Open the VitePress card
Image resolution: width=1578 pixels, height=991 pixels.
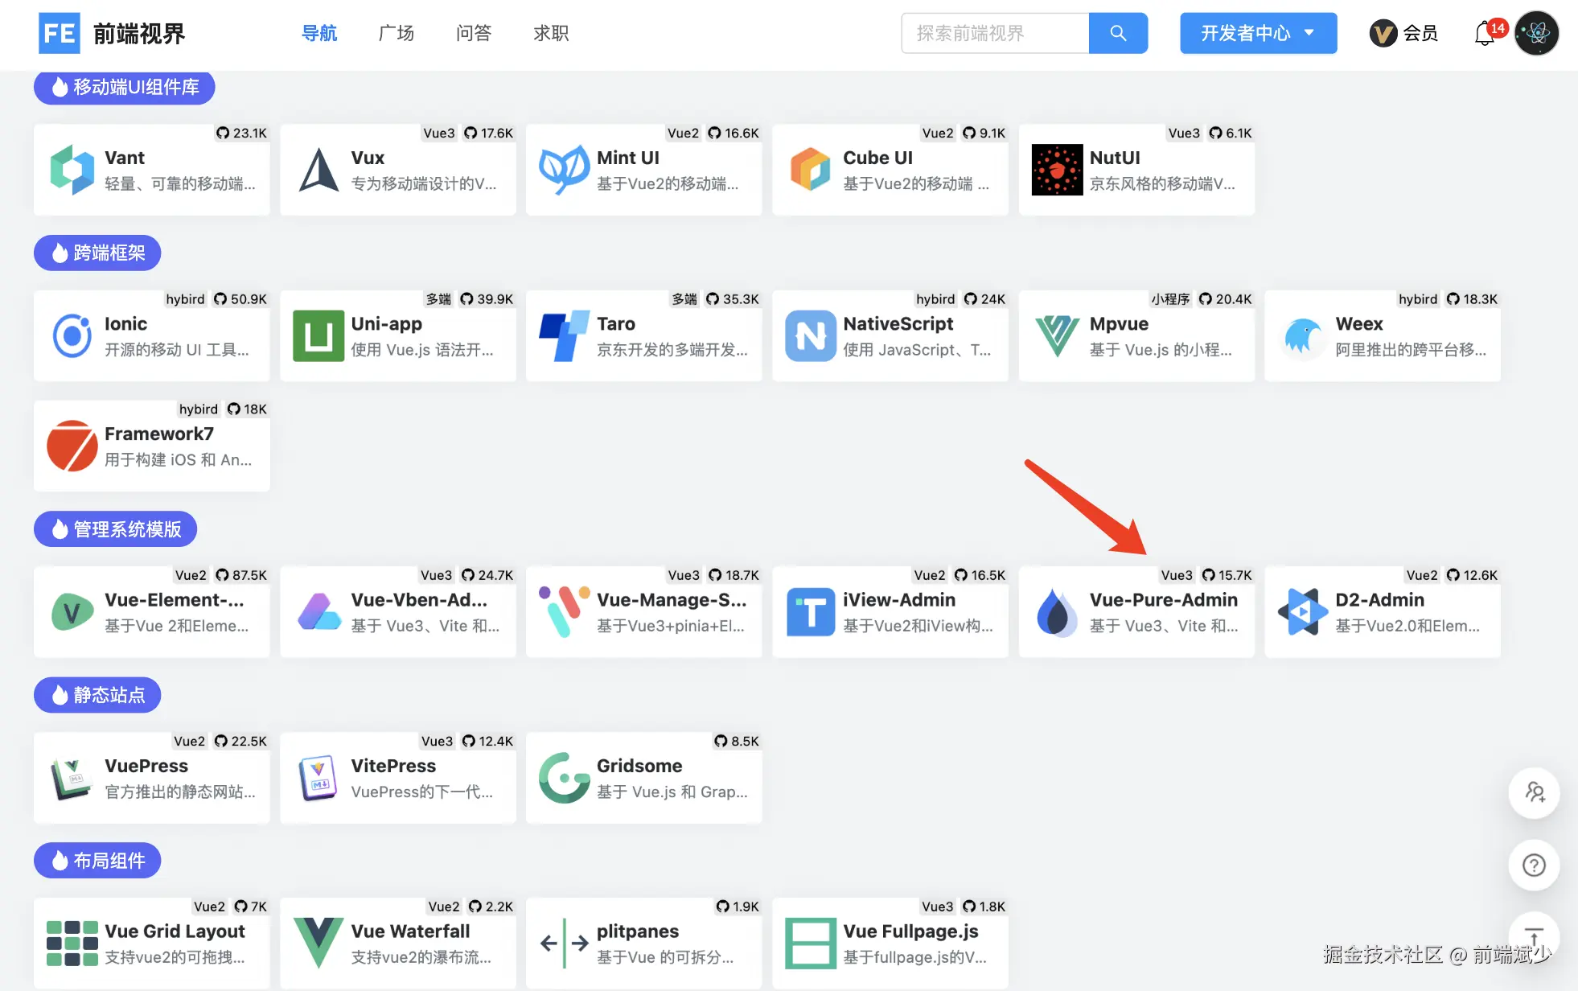[x=398, y=779]
